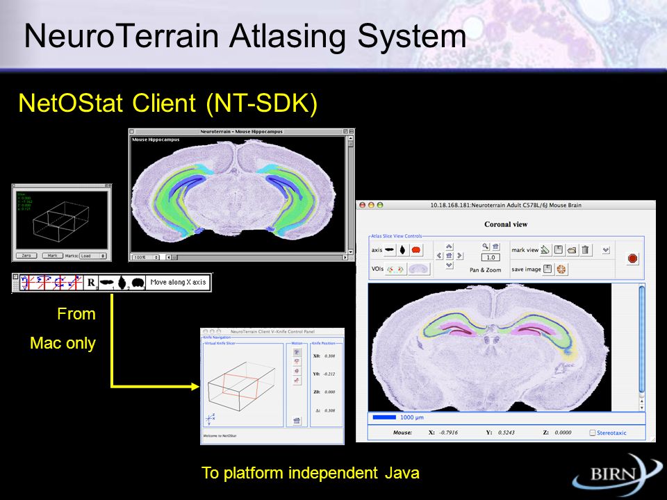This screenshot has height=500, width=667.
Task: Toggle the gray atlas VOIs button
Action: pyautogui.click(x=419, y=269)
